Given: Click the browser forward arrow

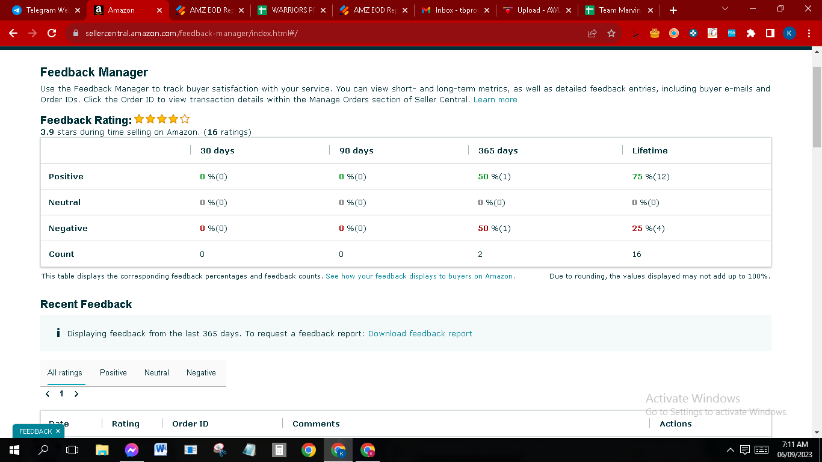Looking at the screenshot, I should point(32,34).
